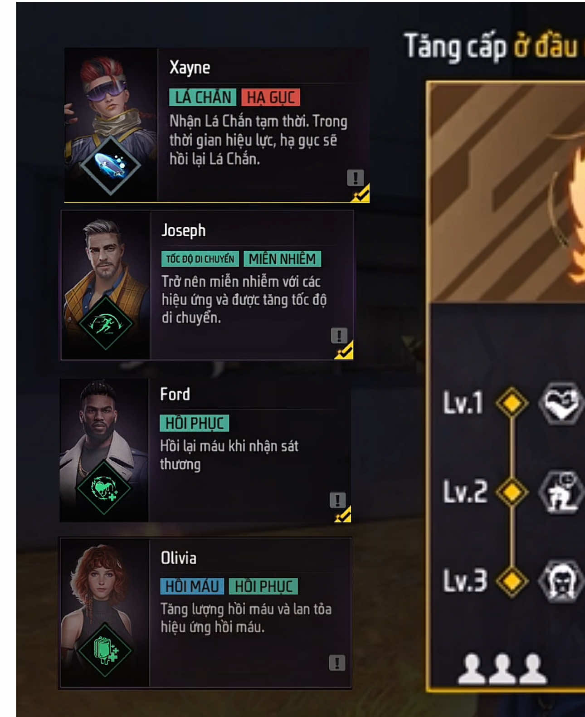Image resolution: width=585 pixels, height=717 pixels.
Task: Toggle the yellow checkmark on Xayne's card
Action: coord(361,194)
